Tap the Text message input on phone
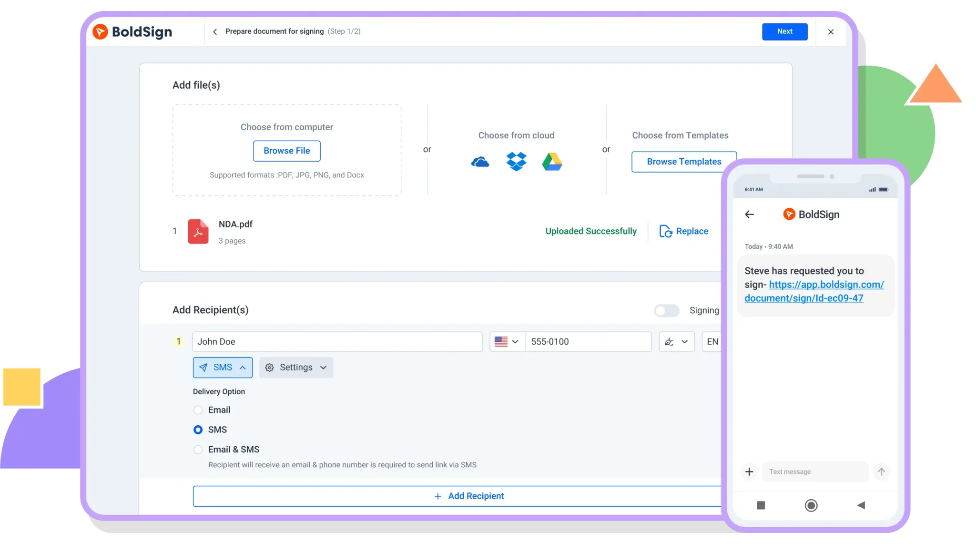Image resolution: width=976 pixels, height=544 pixels. (x=815, y=472)
